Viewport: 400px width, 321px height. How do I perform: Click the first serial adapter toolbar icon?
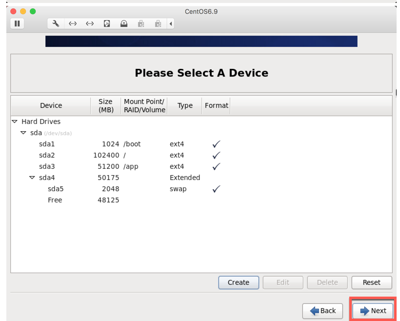tap(73, 23)
